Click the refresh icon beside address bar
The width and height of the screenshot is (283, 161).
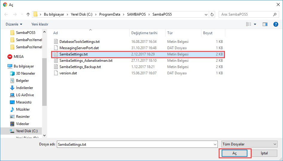[x=212, y=14]
